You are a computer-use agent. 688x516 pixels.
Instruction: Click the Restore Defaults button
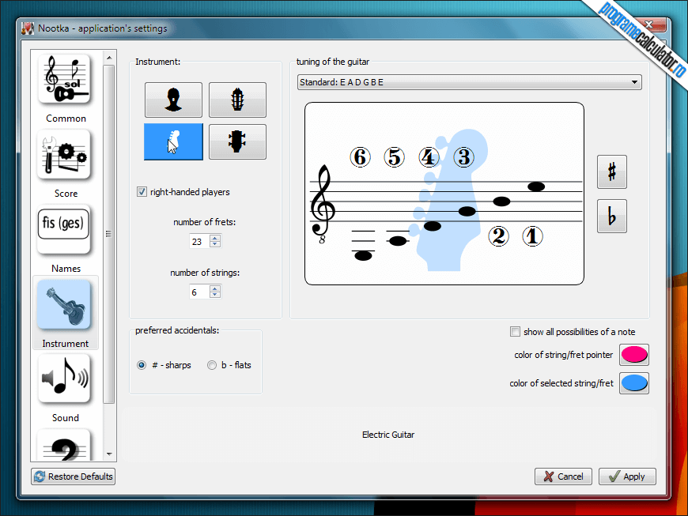click(x=74, y=476)
